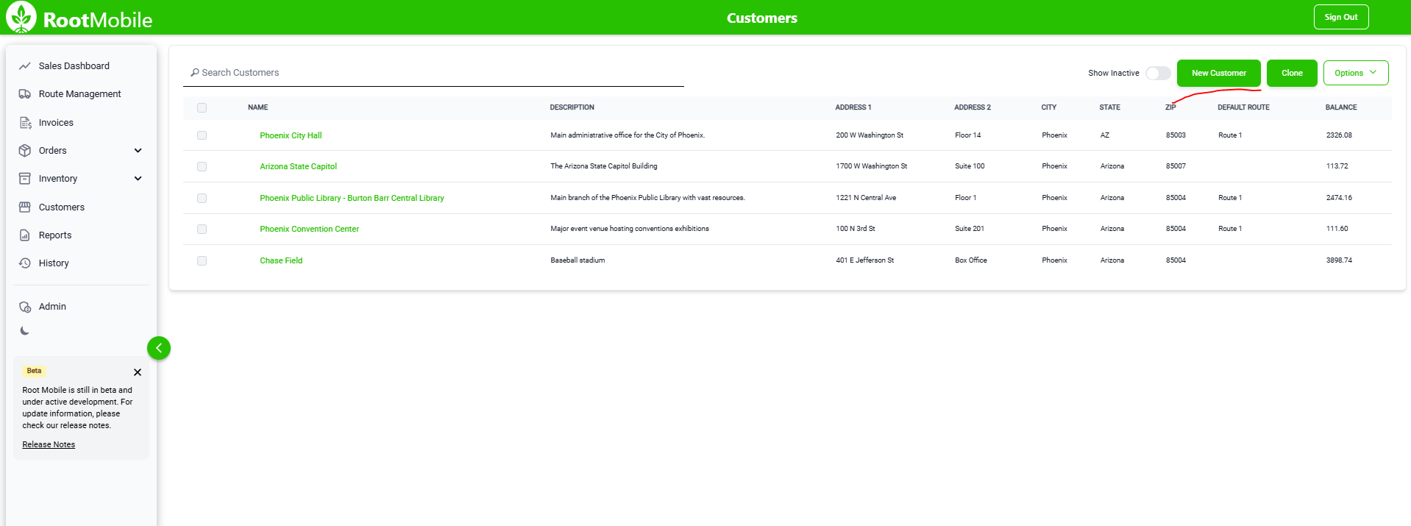Click the Inventory archive icon

(x=25, y=179)
